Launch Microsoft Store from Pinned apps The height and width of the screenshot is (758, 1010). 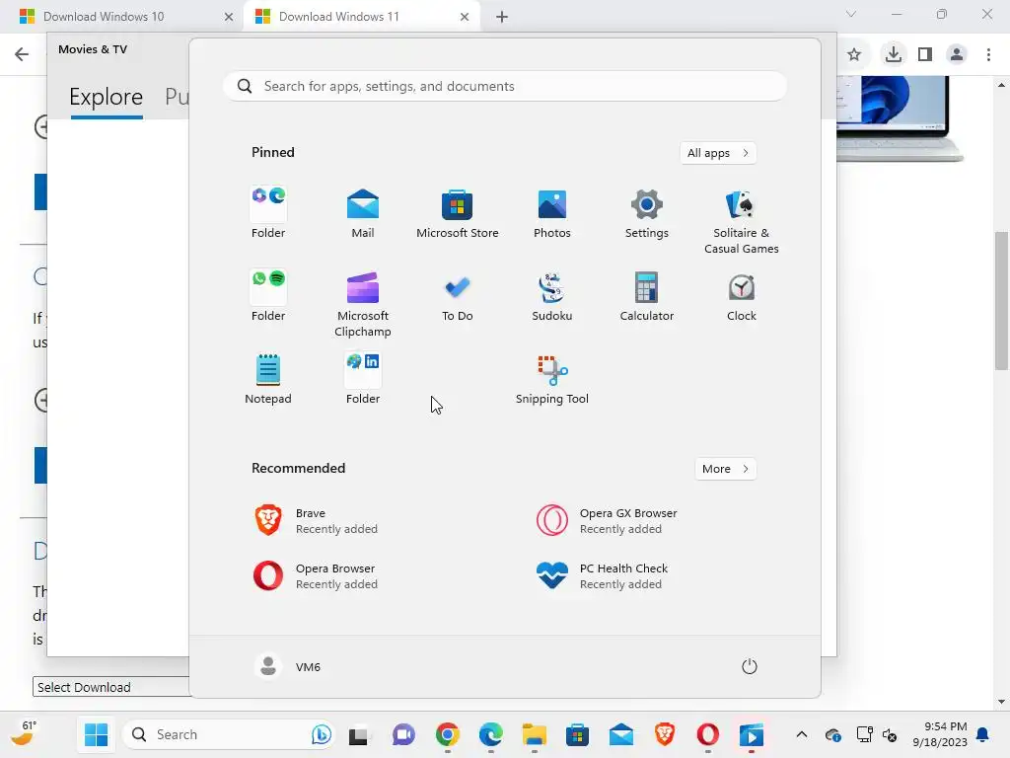click(x=458, y=214)
